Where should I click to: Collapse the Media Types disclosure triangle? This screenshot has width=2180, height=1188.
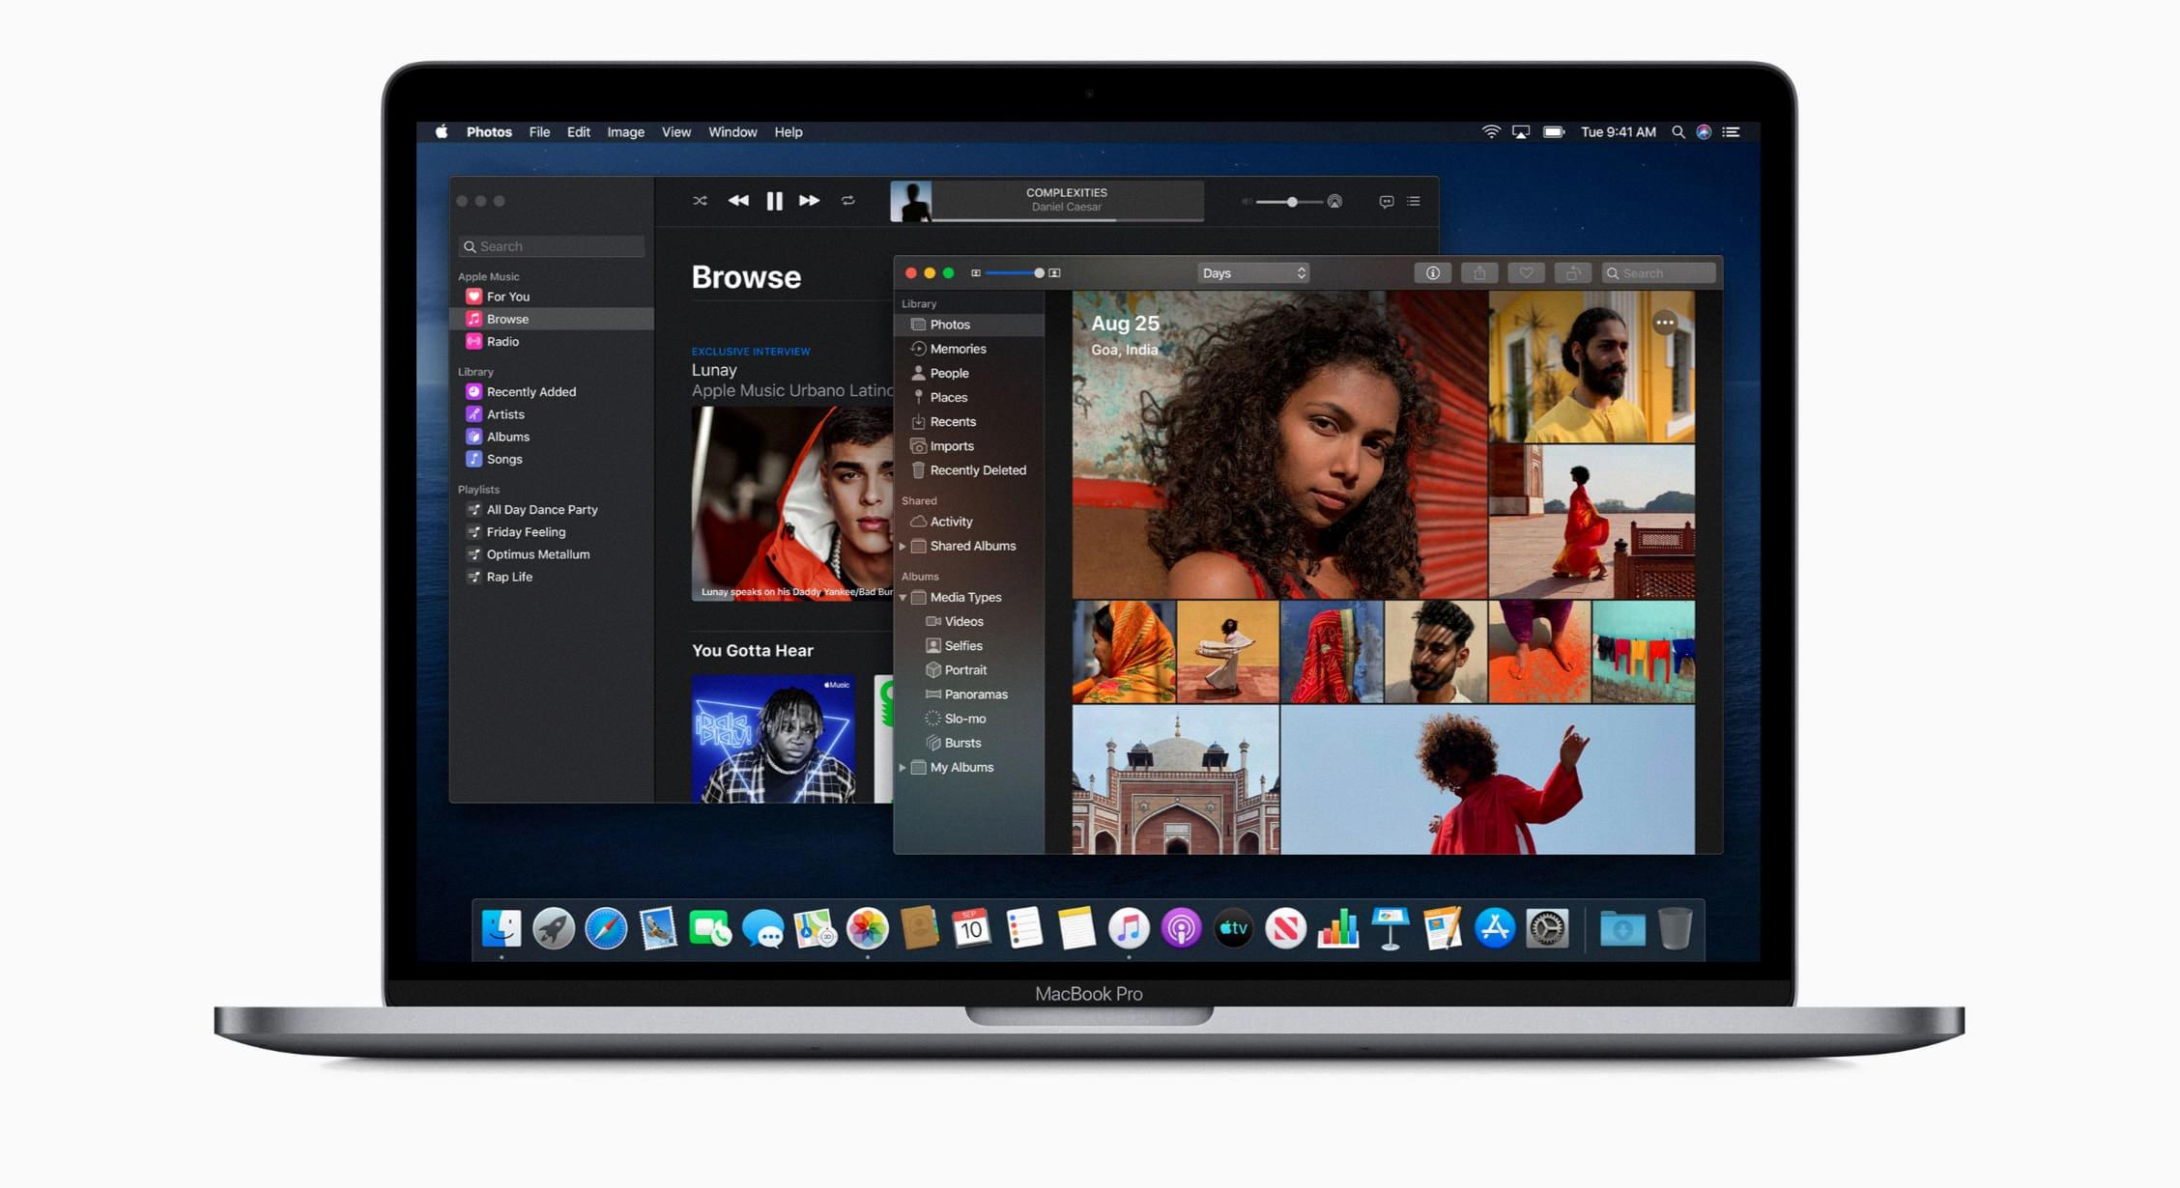coord(903,598)
